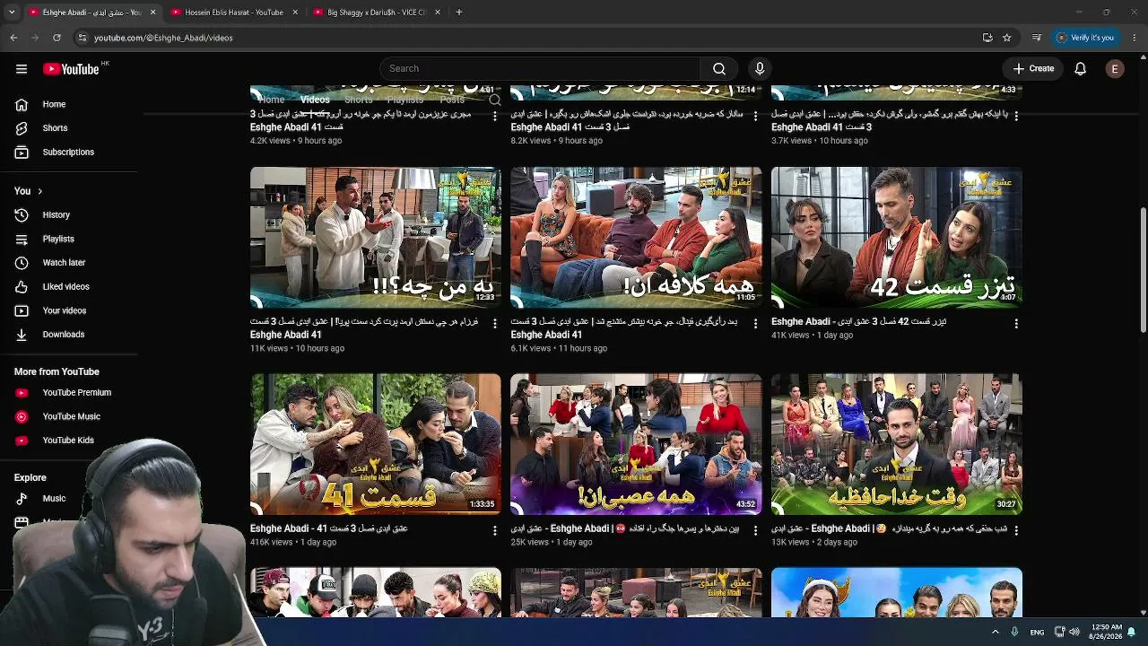Viewport: 1148px width, 646px height.
Task: Launch YouTube Premium icon
Action: pyautogui.click(x=22, y=393)
